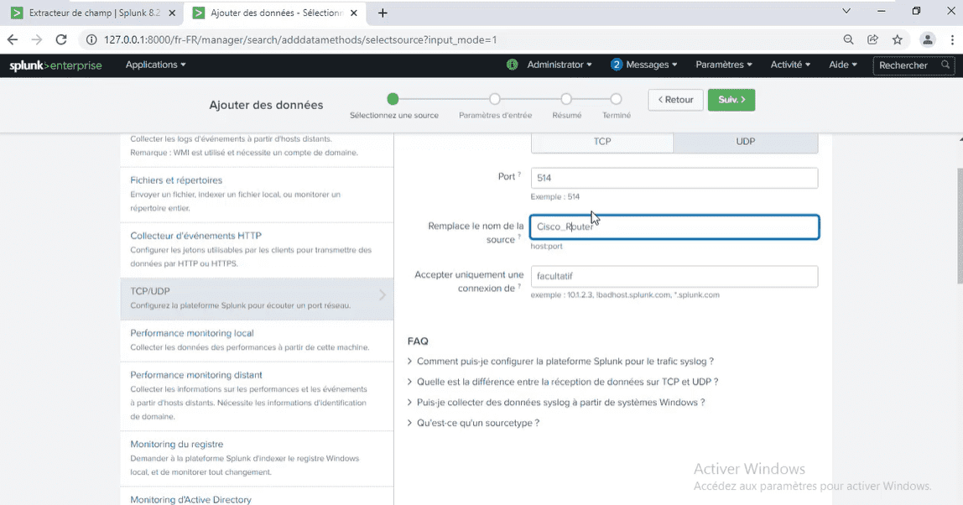Screen dimensions: 963x505
Task: Click the source name override field
Action: 674,226
